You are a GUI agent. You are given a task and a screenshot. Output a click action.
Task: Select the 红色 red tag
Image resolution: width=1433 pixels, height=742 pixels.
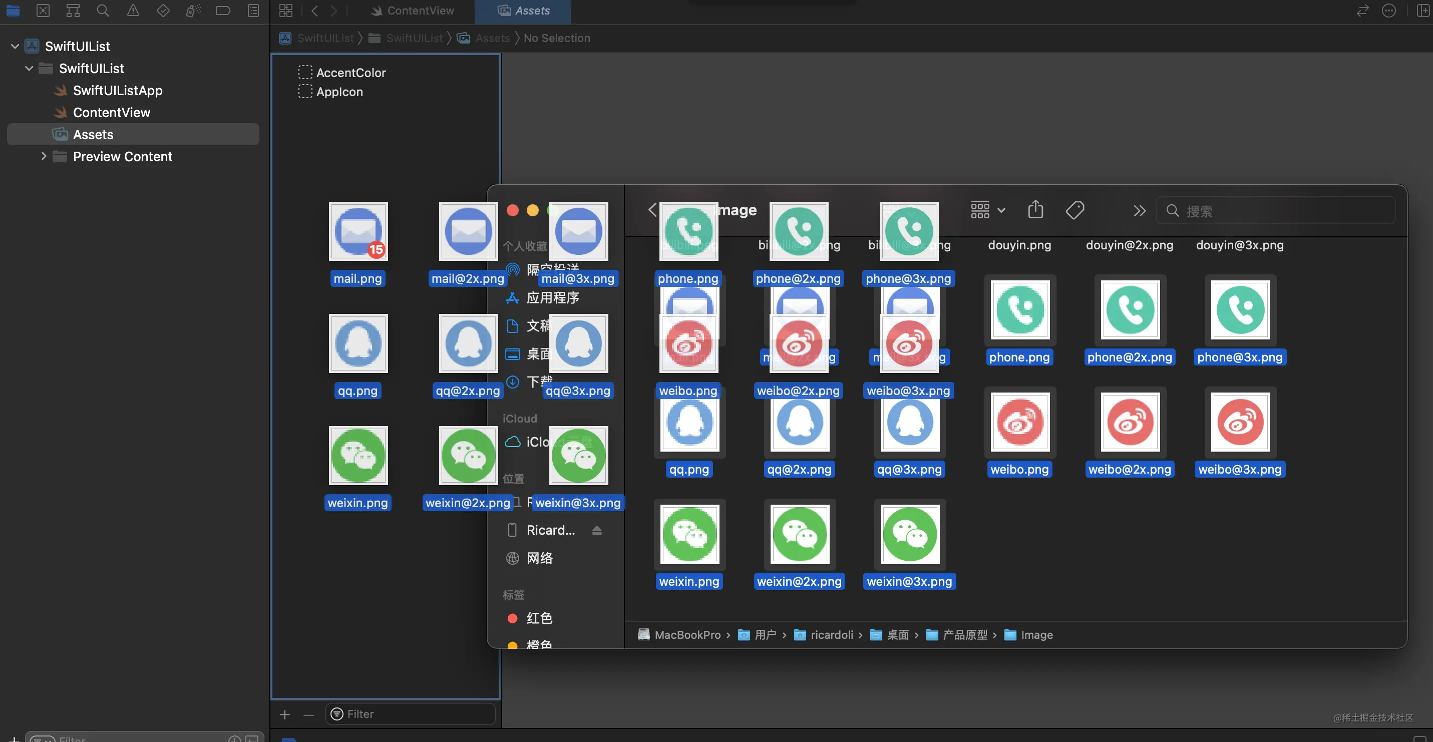pyautogui.click(x=540, y=618)
